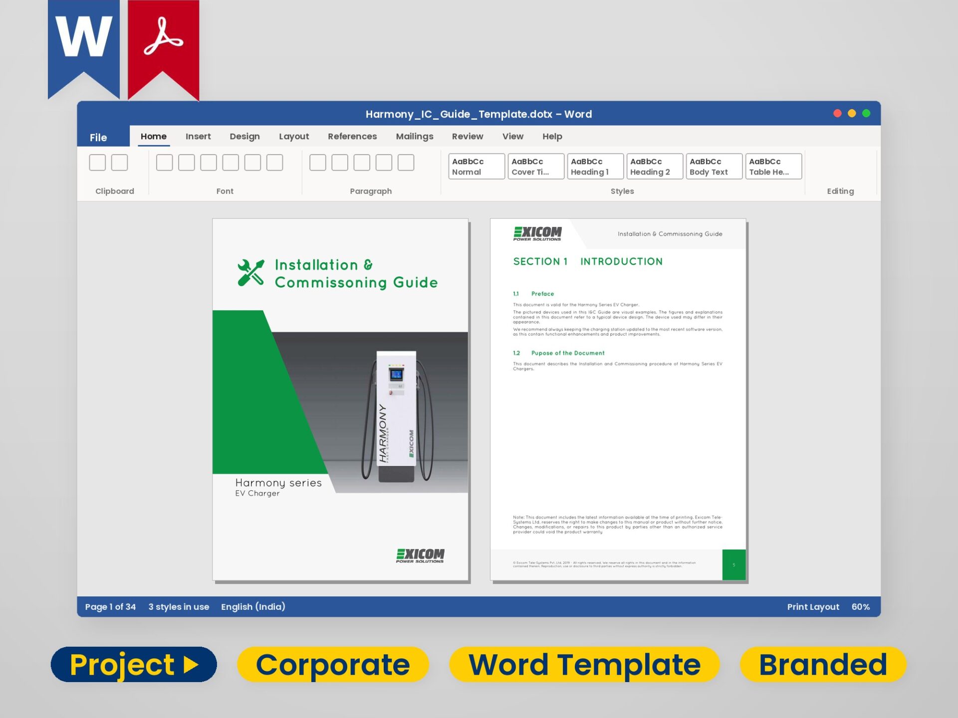Open the Insert ribbon tab

pos(198,137)
